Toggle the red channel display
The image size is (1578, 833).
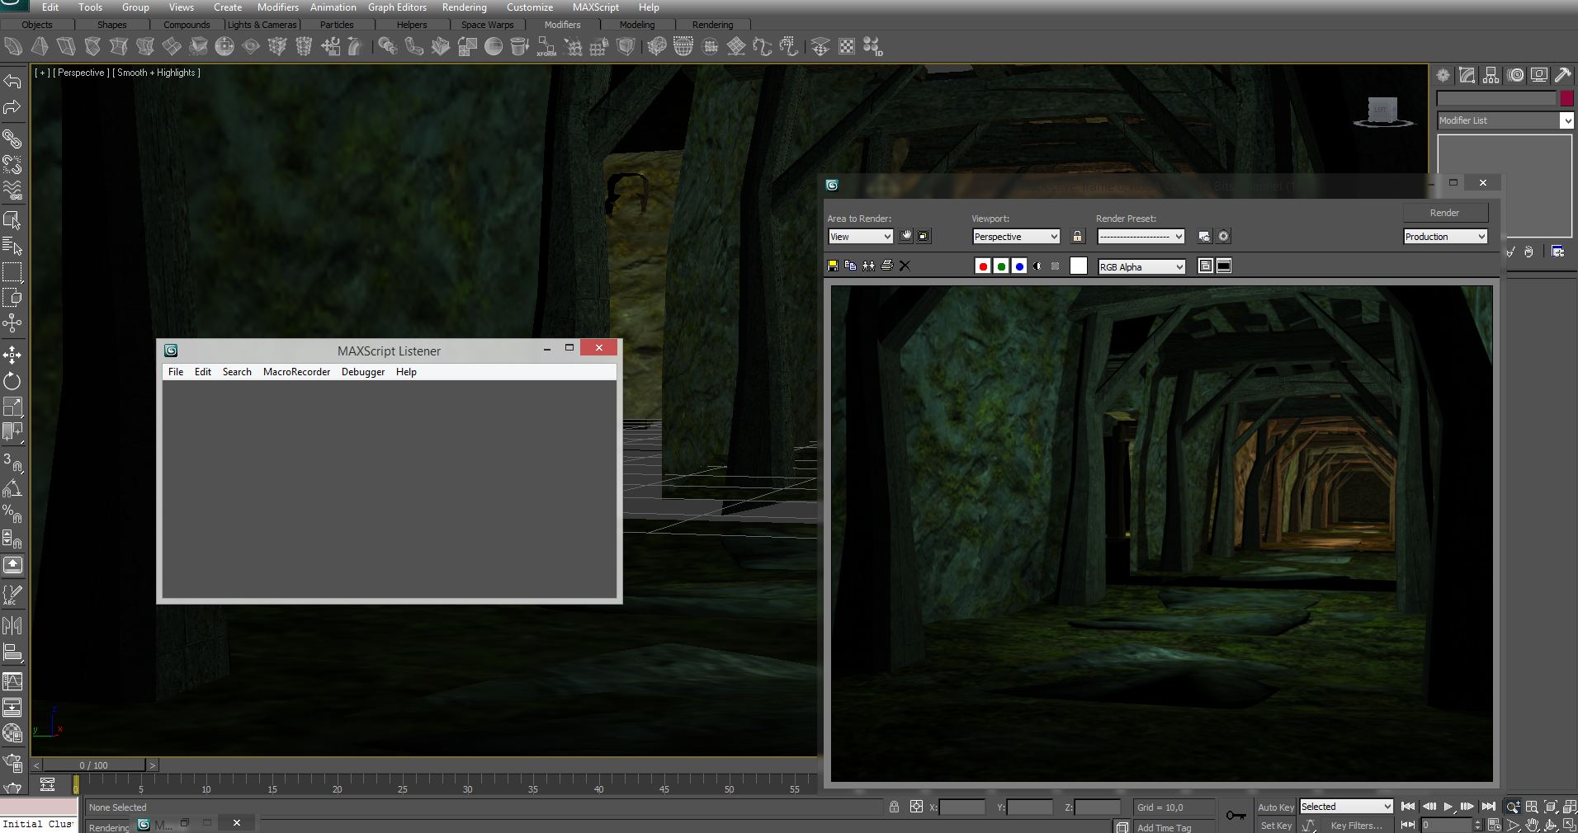point(983,266)
